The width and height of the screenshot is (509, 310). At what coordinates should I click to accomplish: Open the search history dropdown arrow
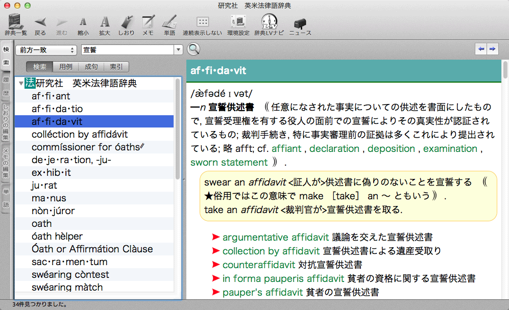click(178, 50)
